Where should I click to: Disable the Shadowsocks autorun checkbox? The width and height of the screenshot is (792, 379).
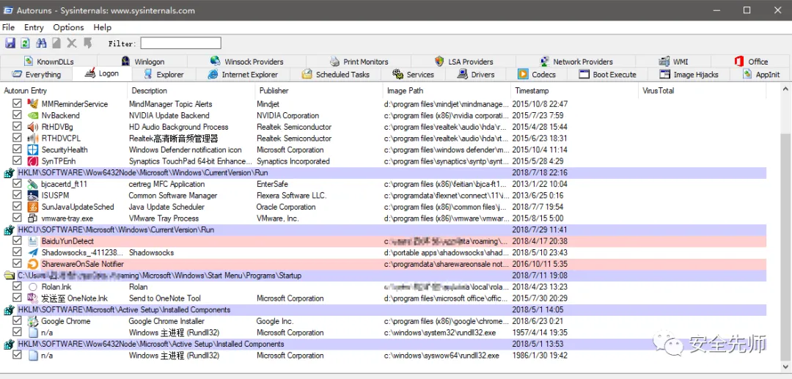coord(17,252)
